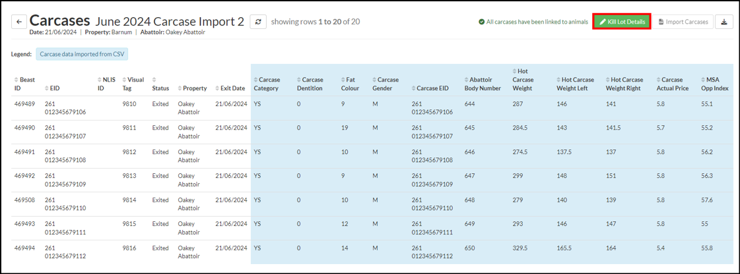Click Abattoir Body Number 647
The height and width of the screenshot is (274, 740).
click(469, 176)
